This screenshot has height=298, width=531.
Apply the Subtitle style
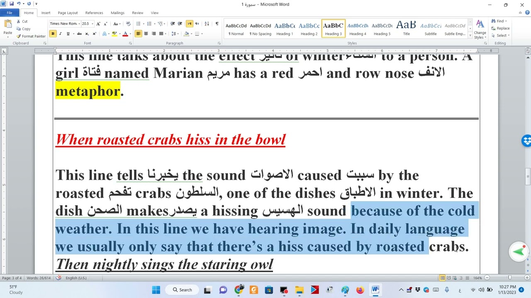pos(431,29)
